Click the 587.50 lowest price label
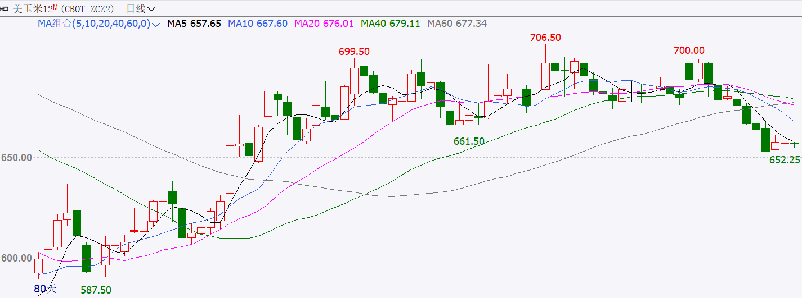Viewport: 802px width, 298px height. point(96,290)
